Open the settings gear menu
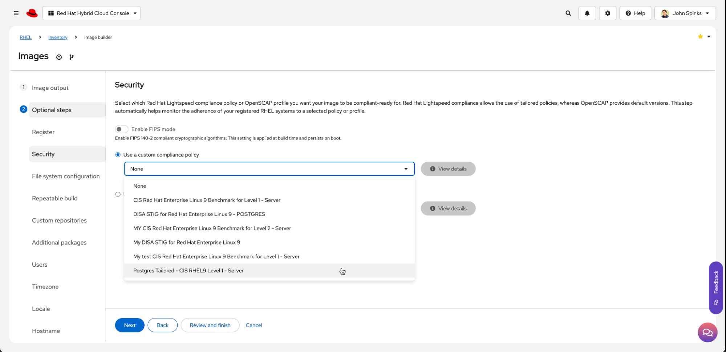 click(607, 13)
